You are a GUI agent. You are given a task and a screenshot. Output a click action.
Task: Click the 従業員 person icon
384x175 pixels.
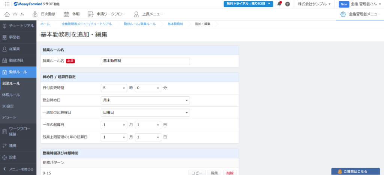[4, 49]
